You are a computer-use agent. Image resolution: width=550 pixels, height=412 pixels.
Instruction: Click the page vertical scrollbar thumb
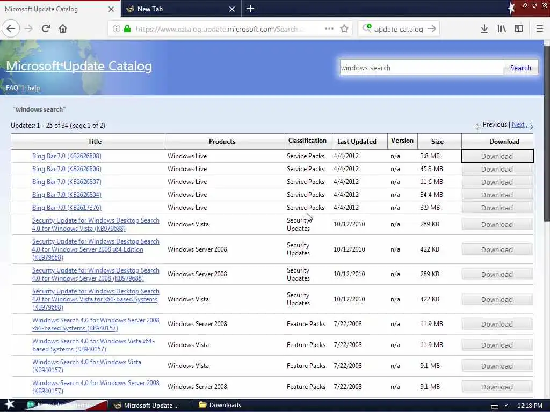pyautogui.click(x=547, y=133)
